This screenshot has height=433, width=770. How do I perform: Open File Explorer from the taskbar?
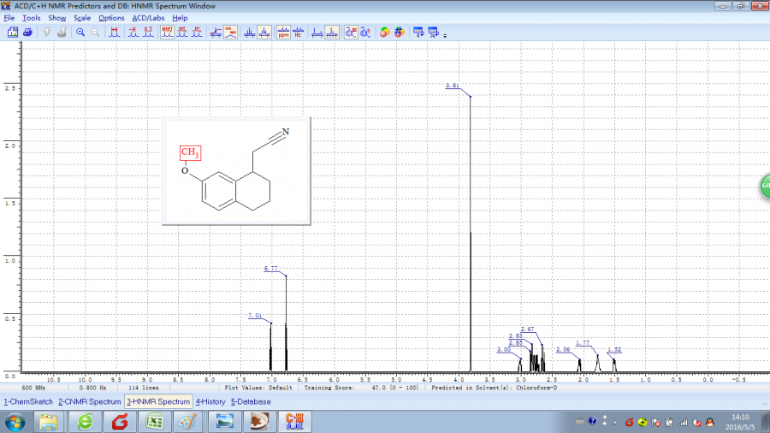pos(48,422)
